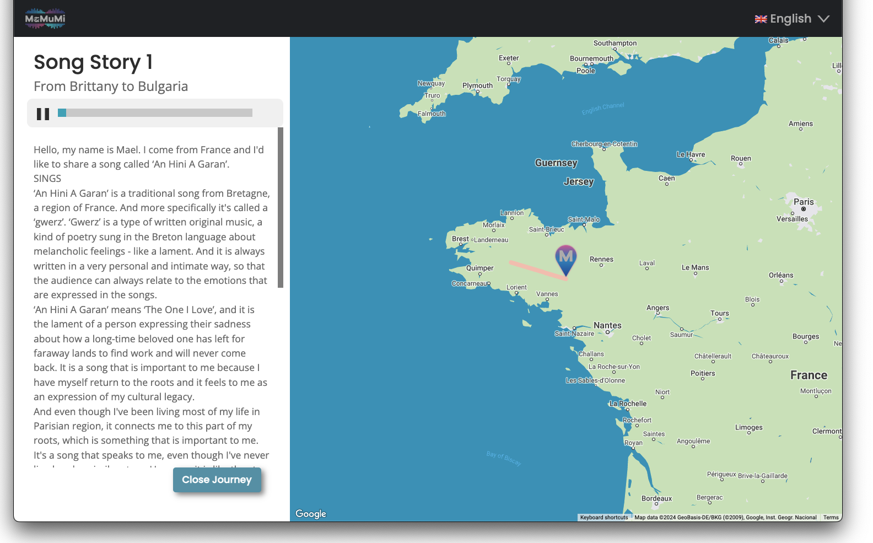Screen dimensions: 873x543
Task: Click the Rennes label on map
Action: click(601, 259)
